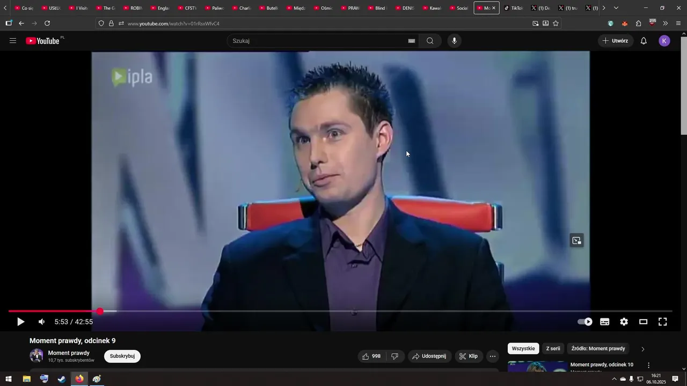
Task: Switch to the TikTok tab
Action: (x=514, y=8)
